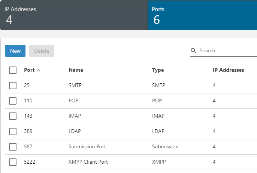
Task: Click the Delete button
Action: tap(42, 51)
